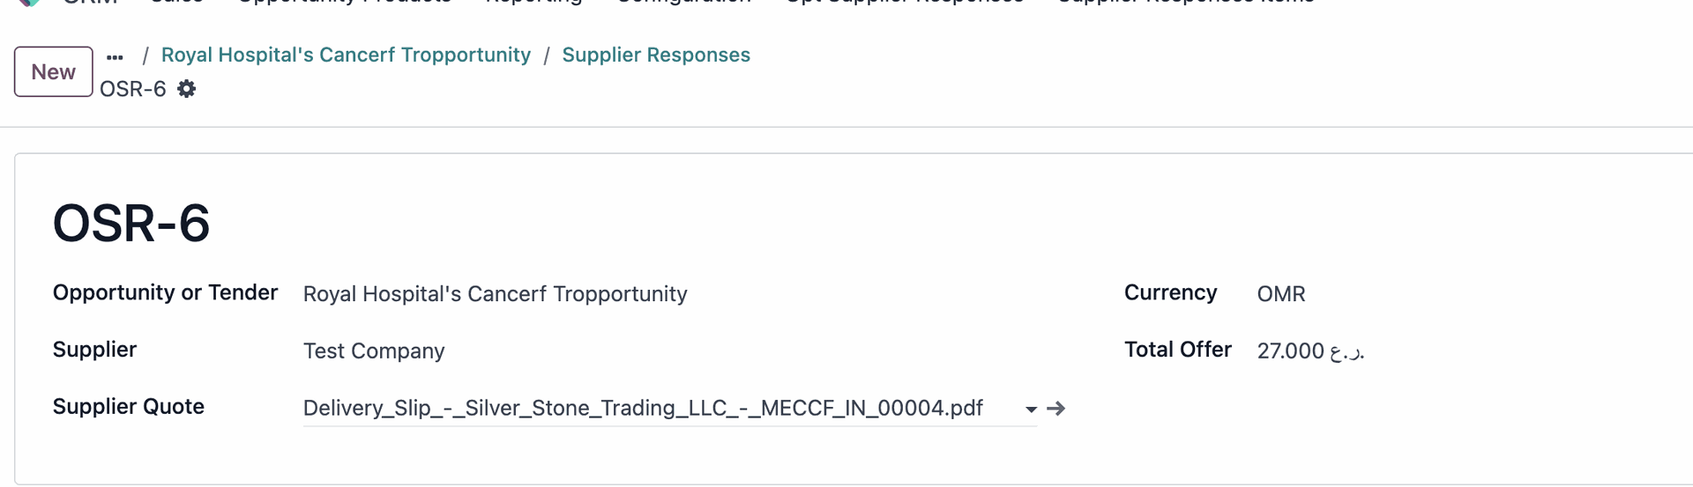
Task: Click the Opportunity or Tender value
Action: (x=495, y=293)
